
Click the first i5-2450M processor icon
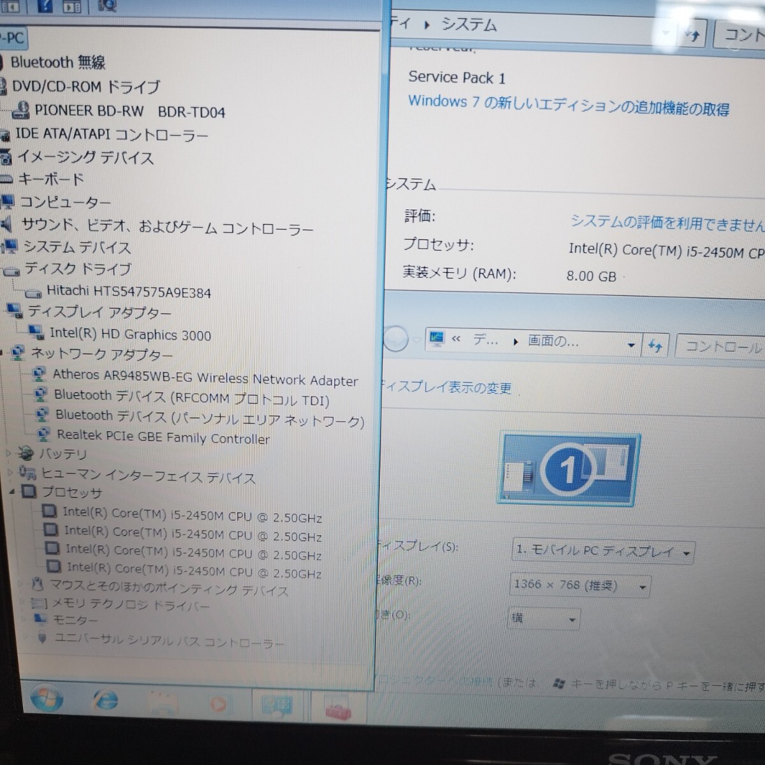[x=48, y=511]
